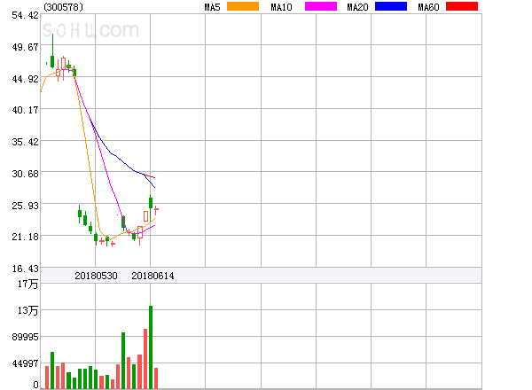This screenshot has width=532, height=390.
Task: Click the blue MA20 legend swatch
Action: (391, 6)
